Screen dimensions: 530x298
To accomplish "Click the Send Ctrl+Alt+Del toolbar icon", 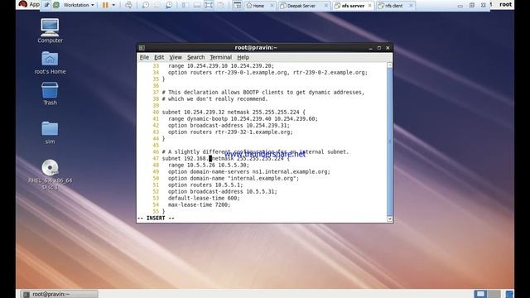I will 129,5.
